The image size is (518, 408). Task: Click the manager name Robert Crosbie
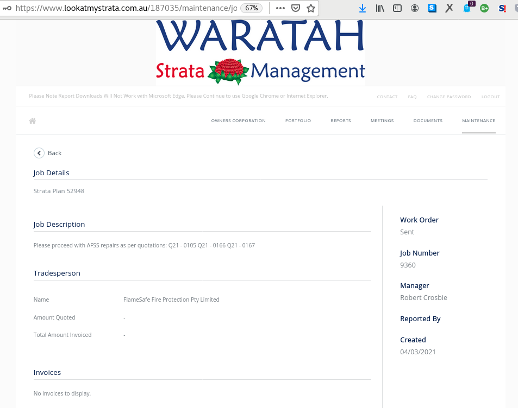pos(423,297)
